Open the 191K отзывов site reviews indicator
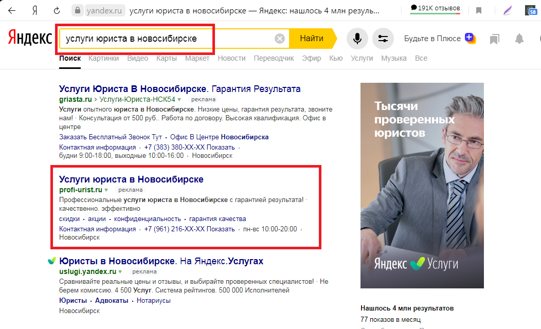The image size is (541, 329). [x=435, y=8]
